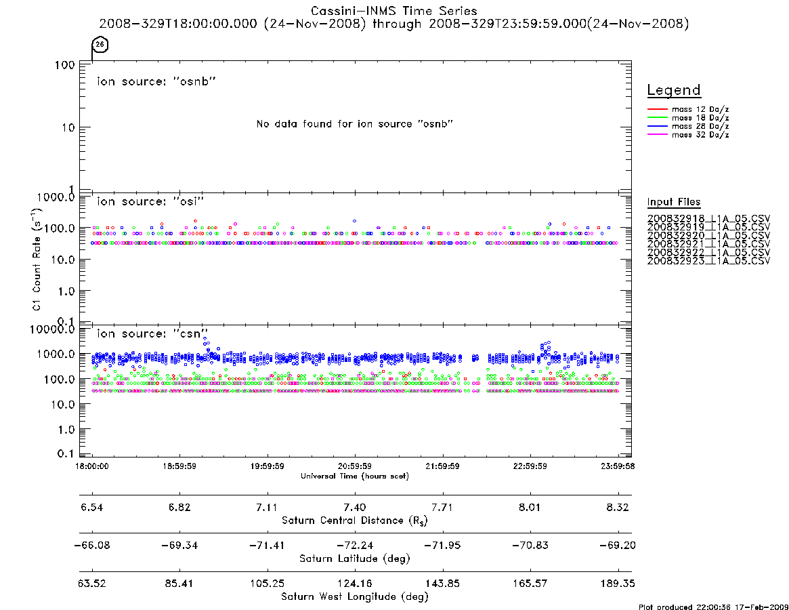Click the 100 y-axis tick of osnb panel
The height and width of the screenshot is (610, 789).
coord(64,65)
